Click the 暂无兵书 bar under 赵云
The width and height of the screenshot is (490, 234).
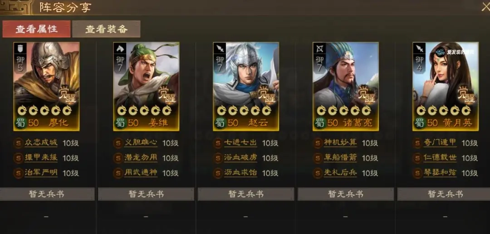point(246,194)
